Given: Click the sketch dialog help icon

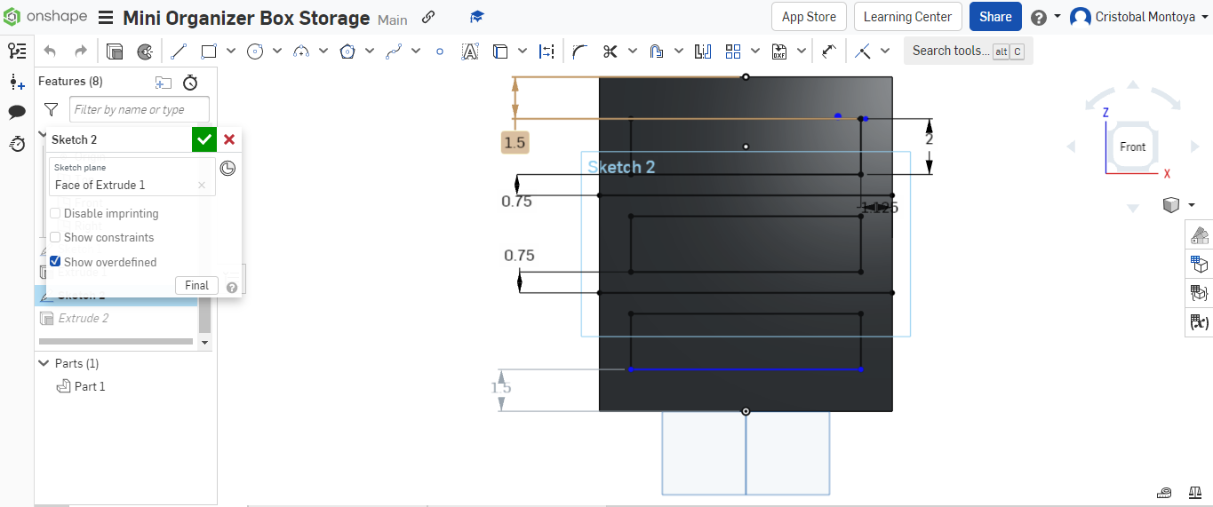Looking at the screenshot, I should [x=232, y=287].
